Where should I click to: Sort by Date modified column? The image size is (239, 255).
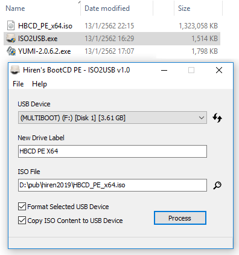tap(107, 8)
